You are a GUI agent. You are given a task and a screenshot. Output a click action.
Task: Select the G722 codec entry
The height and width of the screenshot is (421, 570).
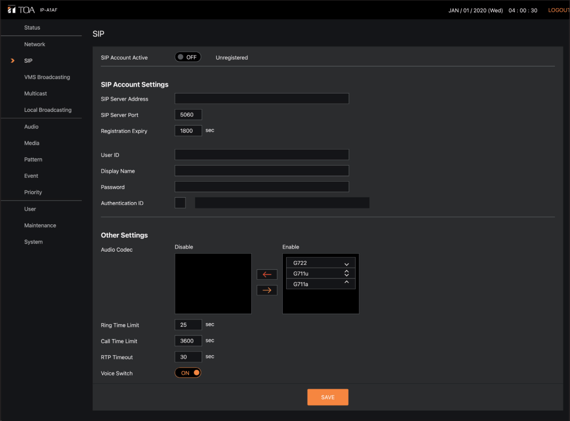click(313, 263)
